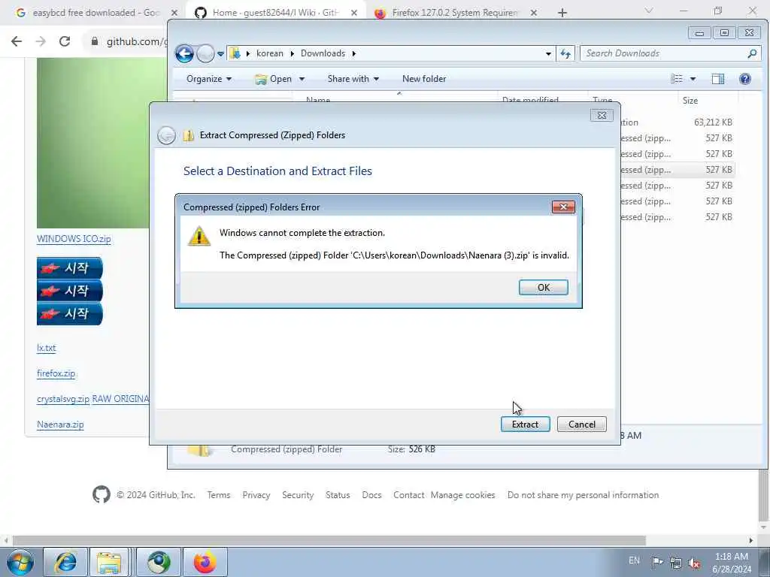The width and height of the screenshot is (770, 577).
Task: Open the Docs footer link
Action: [371, 495]
